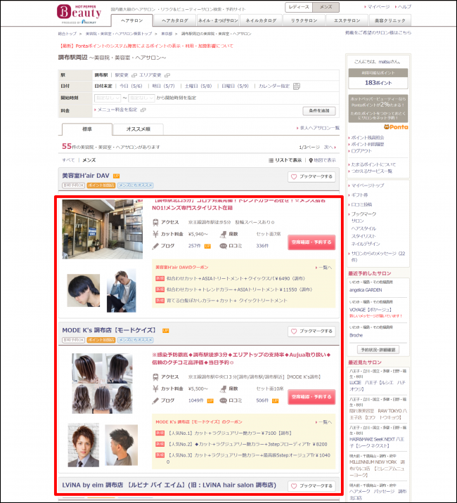Open ネイルカタログ tab
This screenshot has width=457, height=503.
pyautogui.click(x=261, y=20)
